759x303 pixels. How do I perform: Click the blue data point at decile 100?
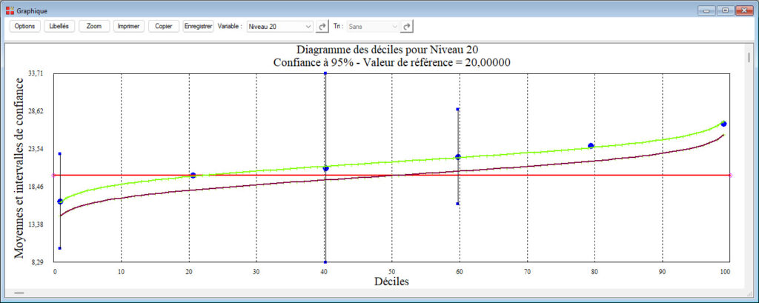723,124
